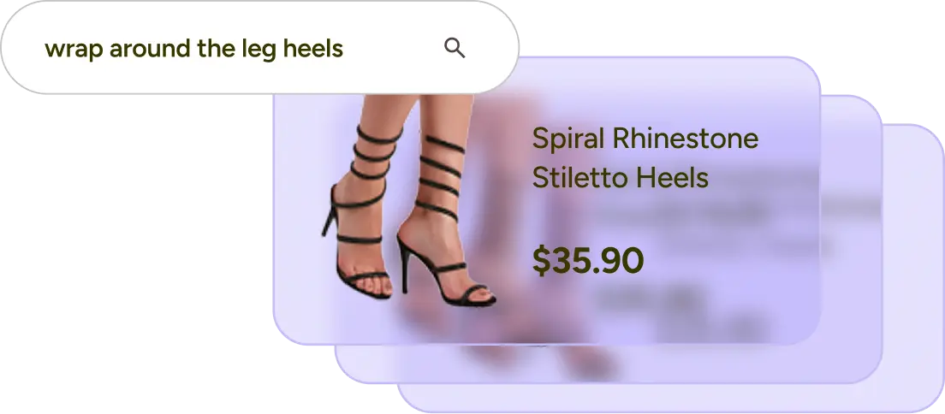Screen dimensions: 945x414
Task: Click the magnifying glass search icon
Action: tap(455, 48)
